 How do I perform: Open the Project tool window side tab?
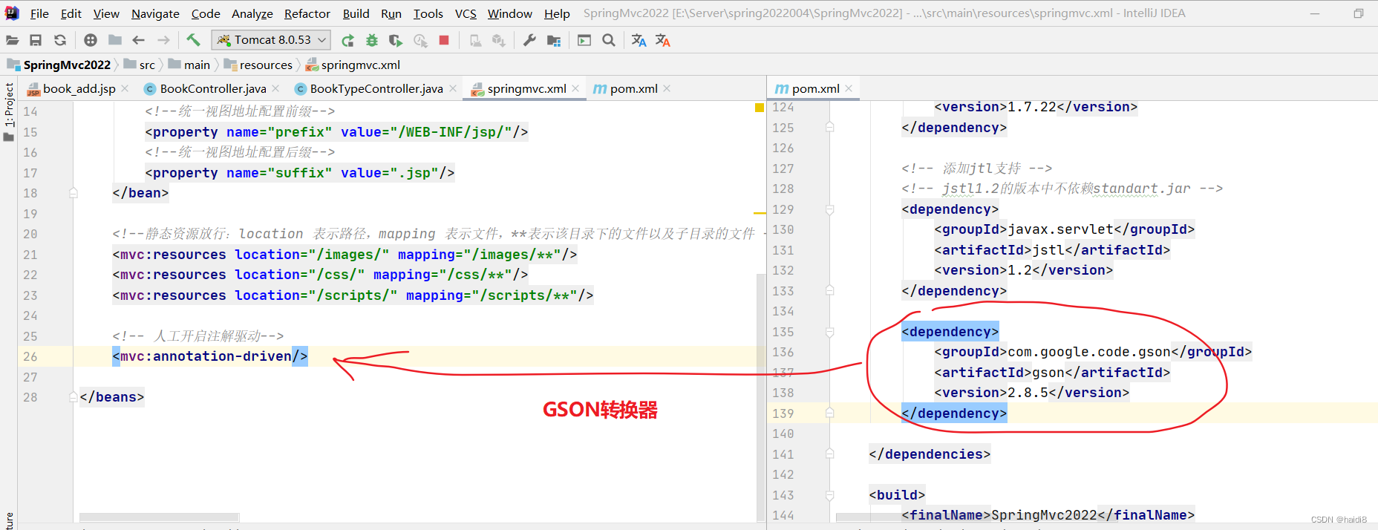9,111
